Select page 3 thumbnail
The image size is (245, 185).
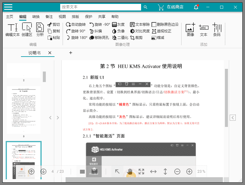[24, 110]
